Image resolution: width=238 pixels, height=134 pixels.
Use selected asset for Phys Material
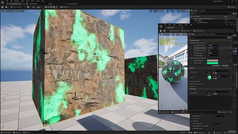213,73
